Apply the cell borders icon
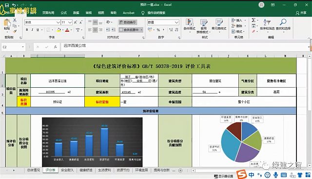The height and width of the screenshot is (179, 312). (48, 30)
